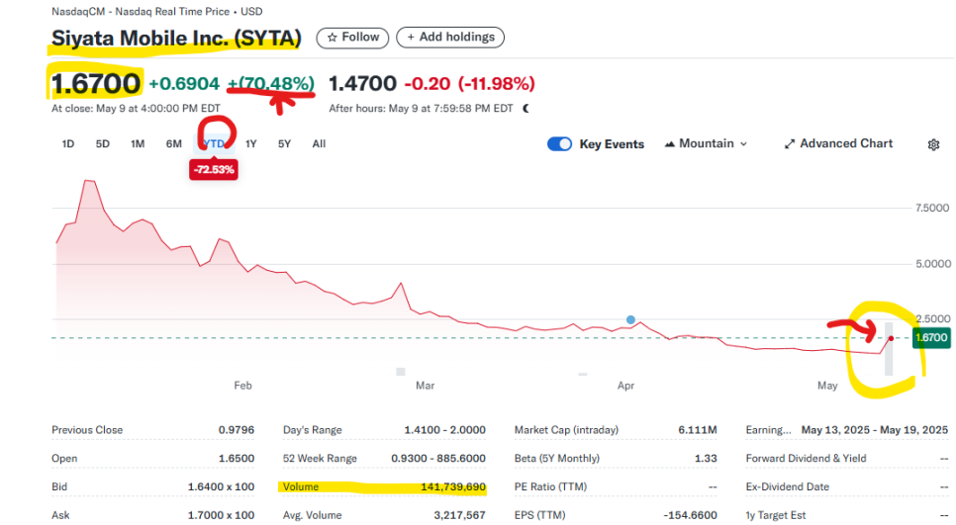Select the 6M time range
The height and width of the screenshot is (525, 956).
point(174,143)
